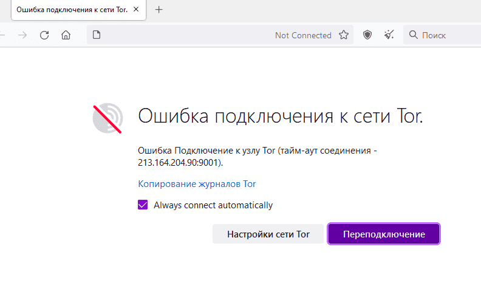Open the security level shield icon
The height and width of the screenshot is (303, 481).
point(367,35)
